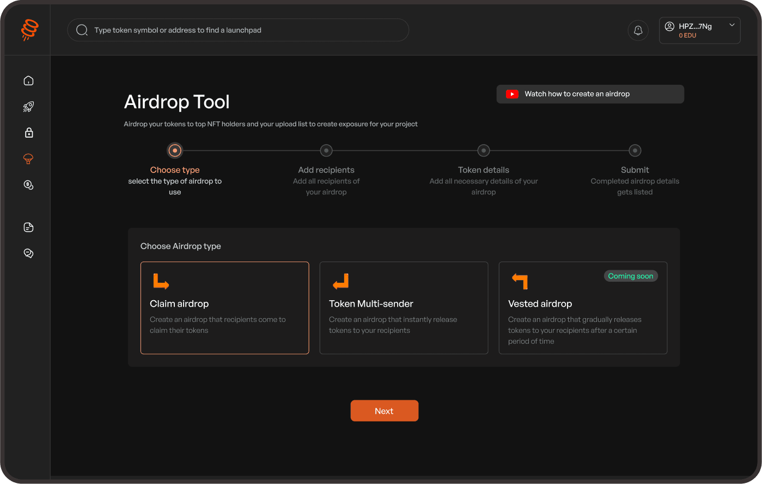The image size is (762, 484).
Task: Click the Next button
Action: click(384, 411)
